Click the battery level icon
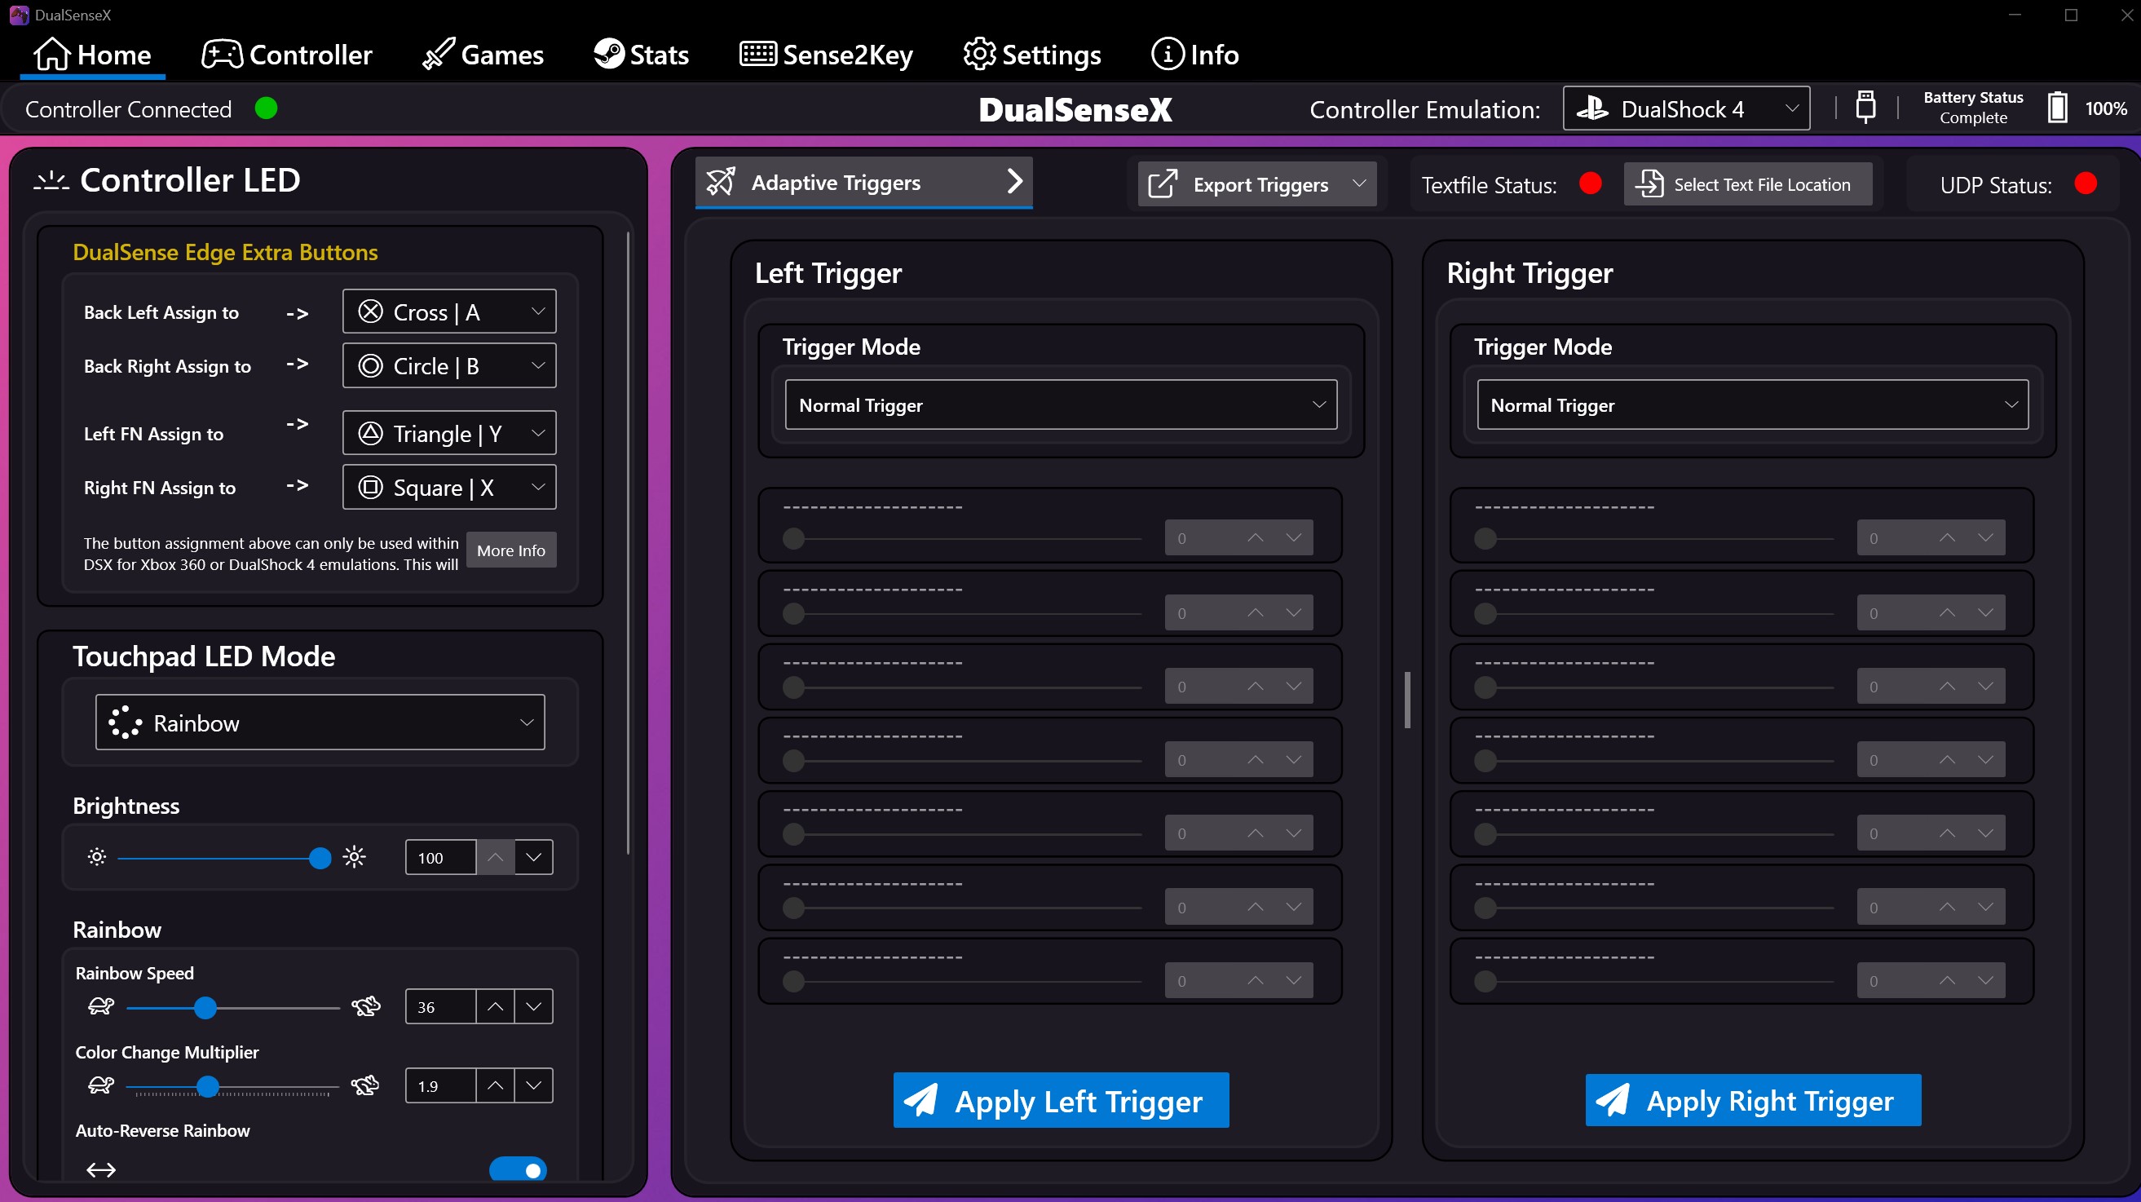Screen dimensions: 2141x1202 [2057, 108]
